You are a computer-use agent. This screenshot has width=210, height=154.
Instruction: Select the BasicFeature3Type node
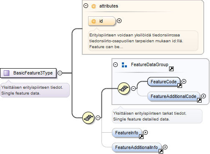(x=28, y=73)
